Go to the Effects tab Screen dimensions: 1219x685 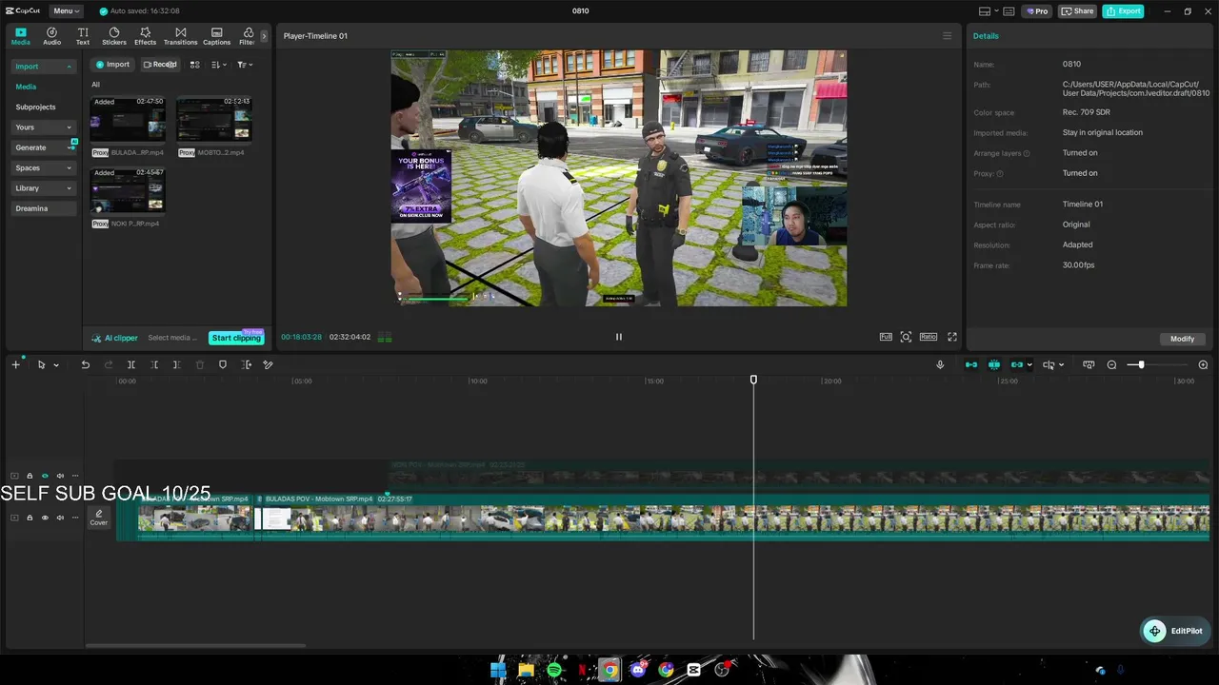pos(145,36)
